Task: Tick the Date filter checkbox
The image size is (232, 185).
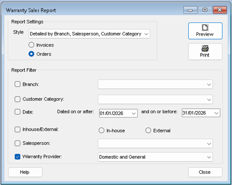Action: coord(18,112)
